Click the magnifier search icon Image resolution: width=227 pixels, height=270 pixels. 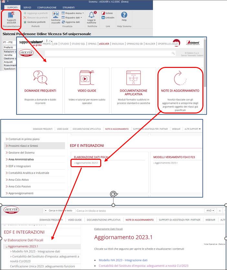(173, 53)
